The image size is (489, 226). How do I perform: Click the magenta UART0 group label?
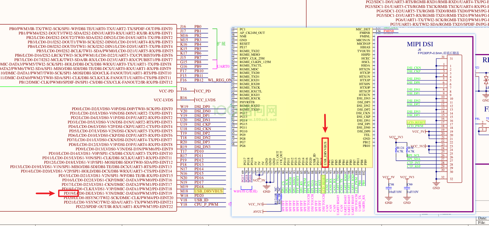pyautogui.click(x=223, y=66)
